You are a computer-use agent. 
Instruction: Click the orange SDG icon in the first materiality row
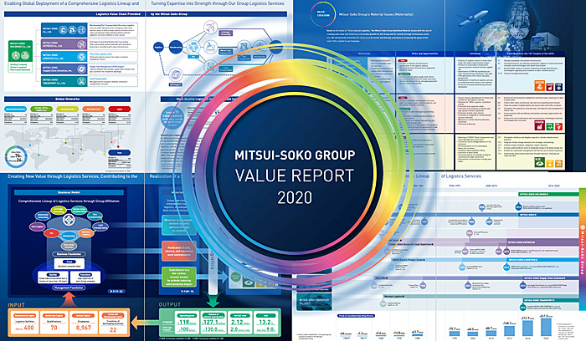540,86
